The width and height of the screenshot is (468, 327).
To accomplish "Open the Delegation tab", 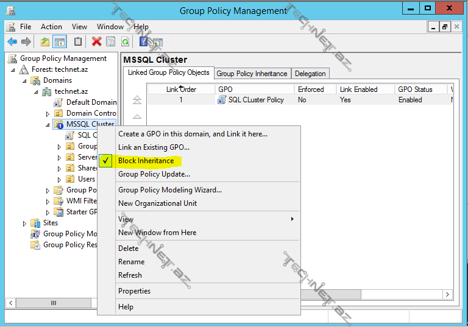I will click(310, 74).
